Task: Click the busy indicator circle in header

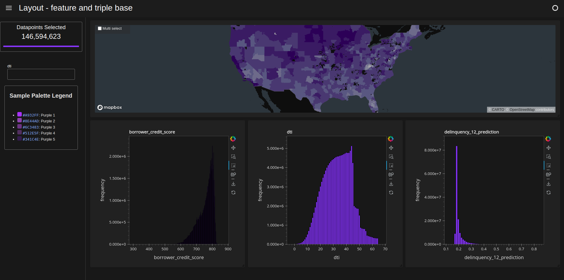Action: pyautogui.click(x=555, y=8)
